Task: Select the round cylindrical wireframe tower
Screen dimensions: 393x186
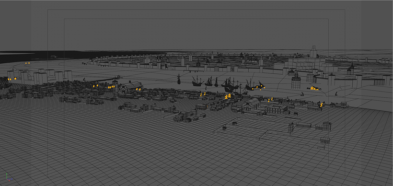Action: pyautogui.click(x=296, y=81)
